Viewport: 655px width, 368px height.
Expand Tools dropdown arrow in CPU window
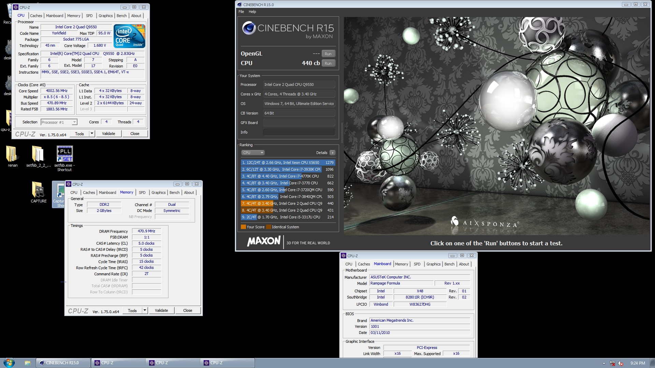coord(92,134)
